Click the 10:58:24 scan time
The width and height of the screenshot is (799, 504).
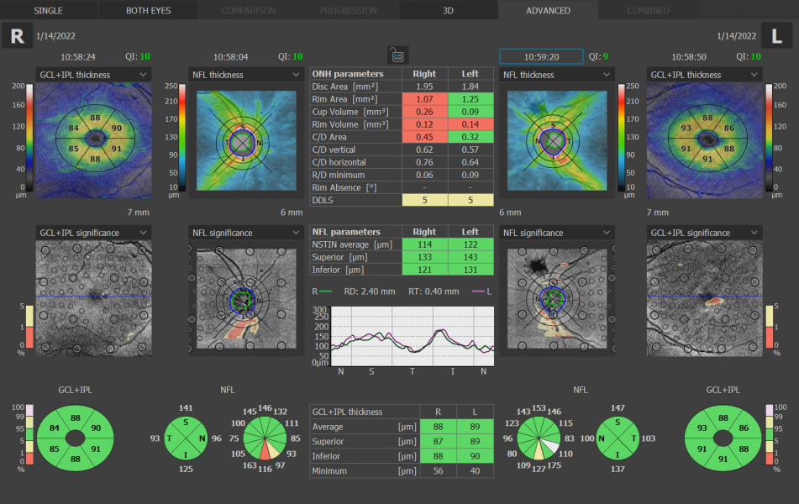(78, 56)
